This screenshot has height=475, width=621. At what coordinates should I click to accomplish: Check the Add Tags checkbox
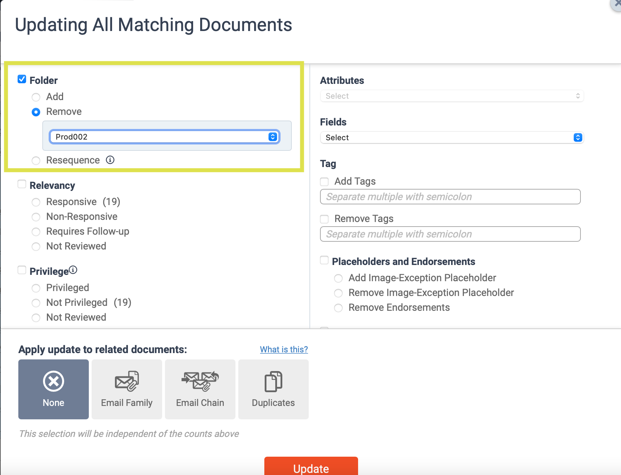pyautogui.click(x=324, y=182)
